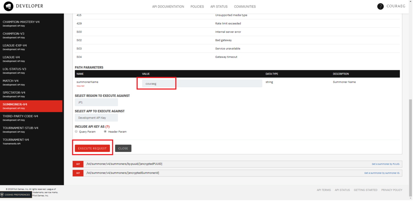This screenshot has width=413, height=201.
Task: Select THIRD-PARTY-CODE-V4 in the sidebar
Action: click(x=31, y=118)
